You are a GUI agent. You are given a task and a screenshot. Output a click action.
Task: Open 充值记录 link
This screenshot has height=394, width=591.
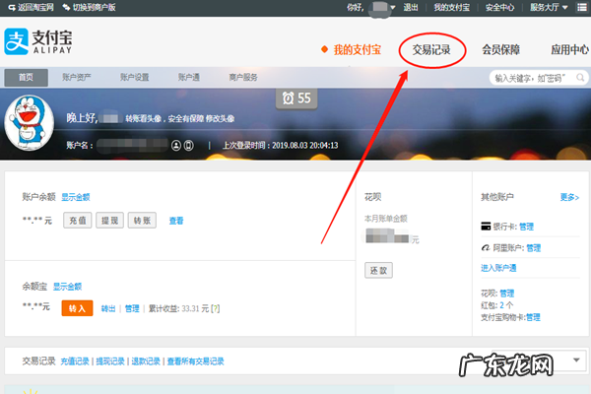pos(75,361)
